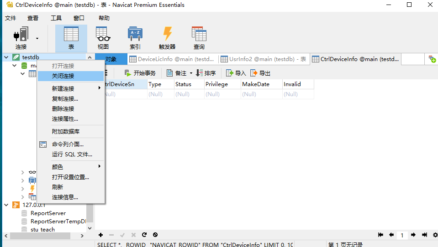
Task: Choose 删除连接 in the context menu
Action: (71, 109)
